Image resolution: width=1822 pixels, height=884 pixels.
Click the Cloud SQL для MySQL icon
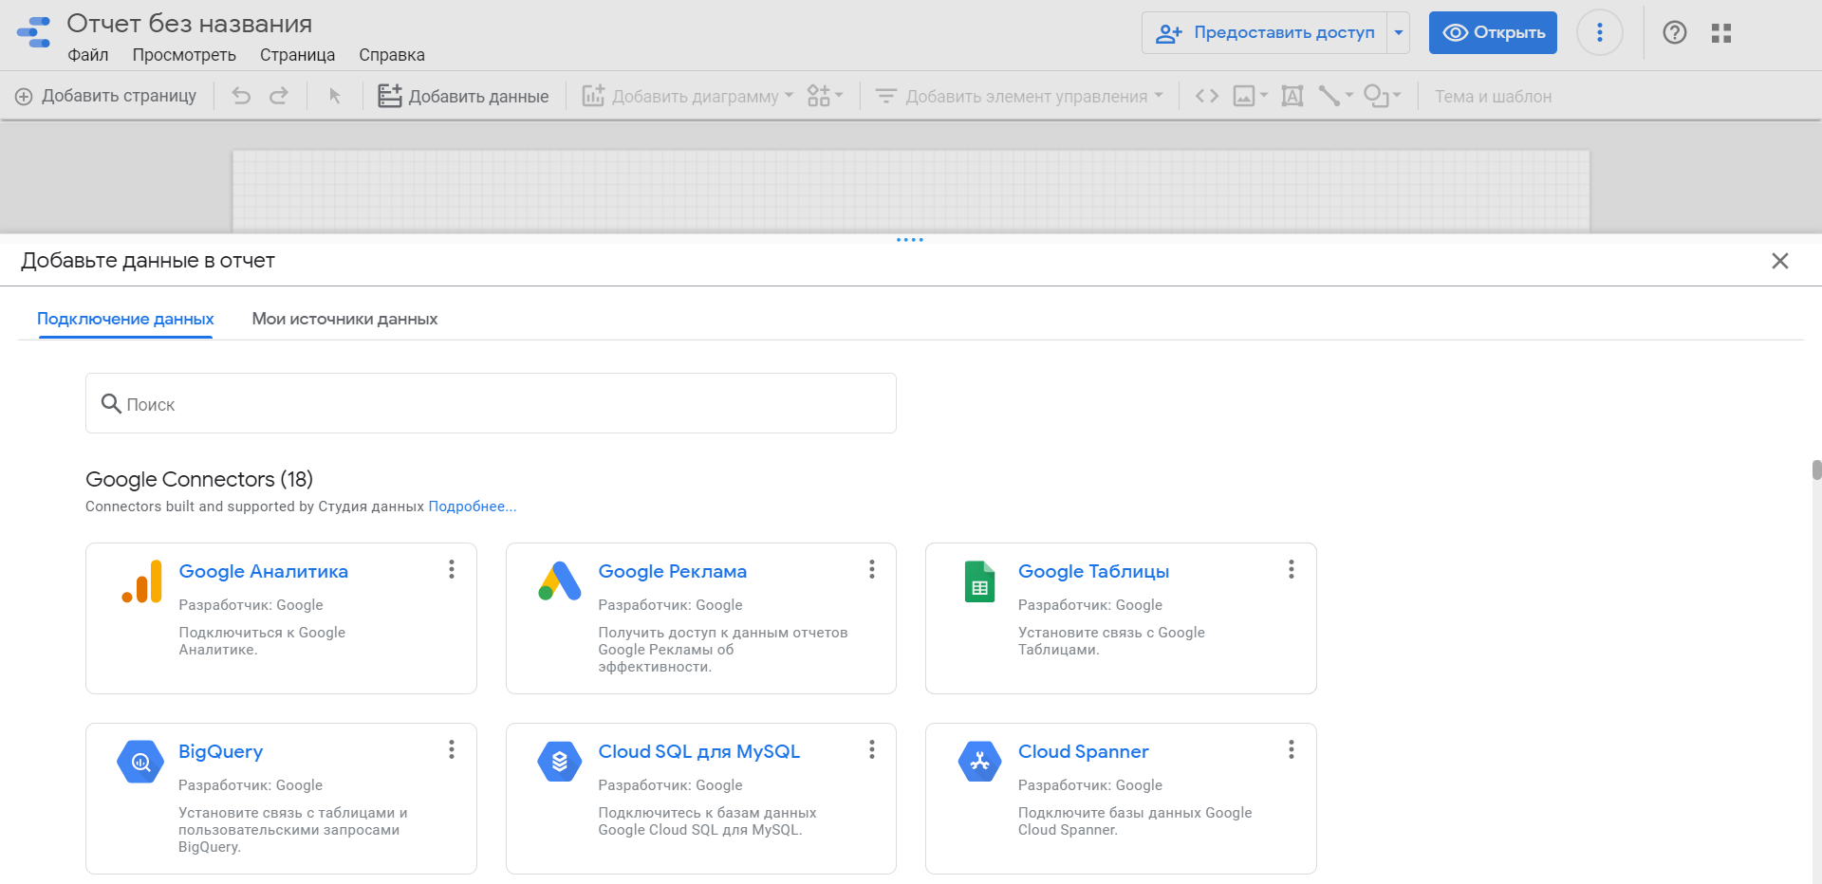[x=560, y=762]
